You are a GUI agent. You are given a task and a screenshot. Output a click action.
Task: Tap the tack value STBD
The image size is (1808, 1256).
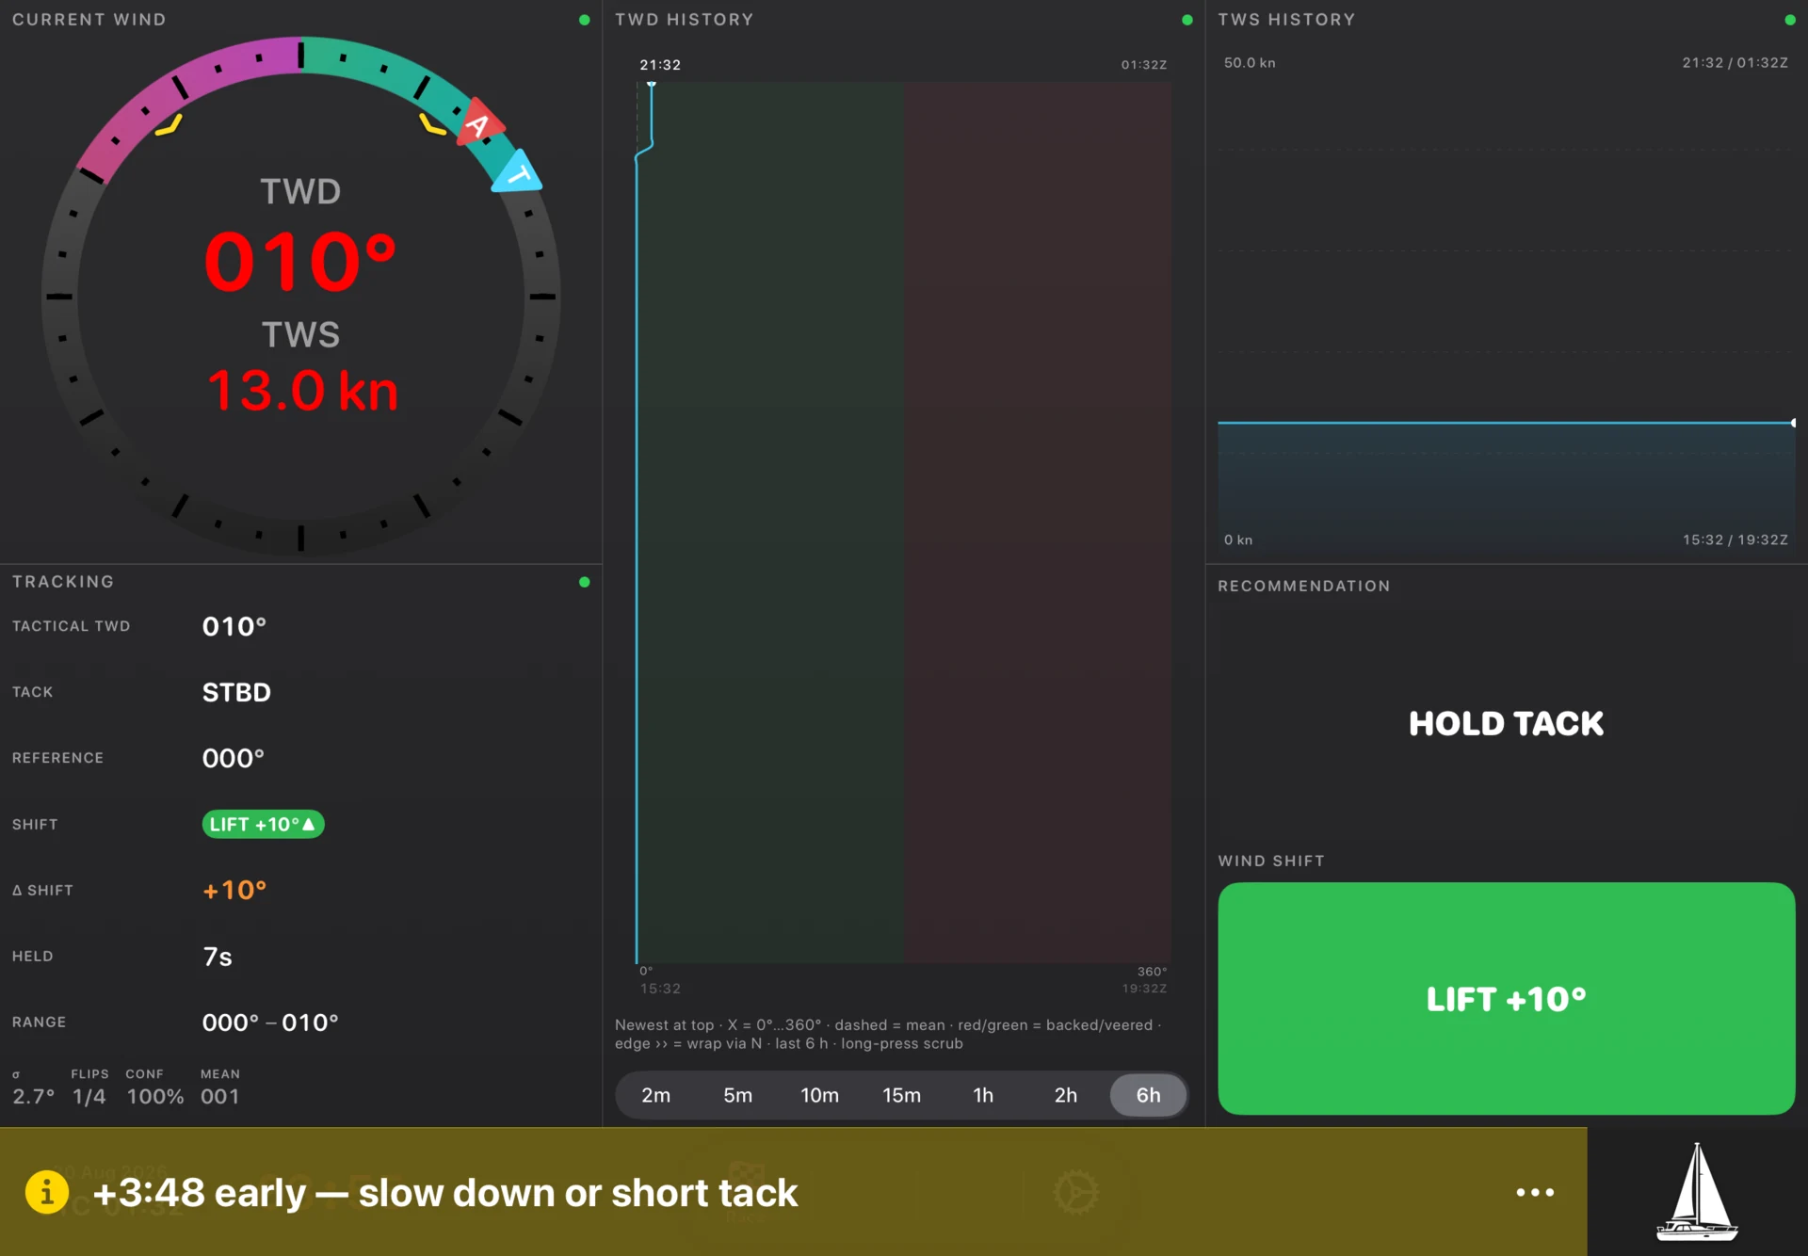click(236, 692)
